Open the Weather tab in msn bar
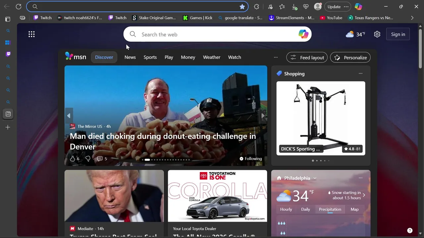The height and width of the screenshot is (238, 424). [212, 57]
